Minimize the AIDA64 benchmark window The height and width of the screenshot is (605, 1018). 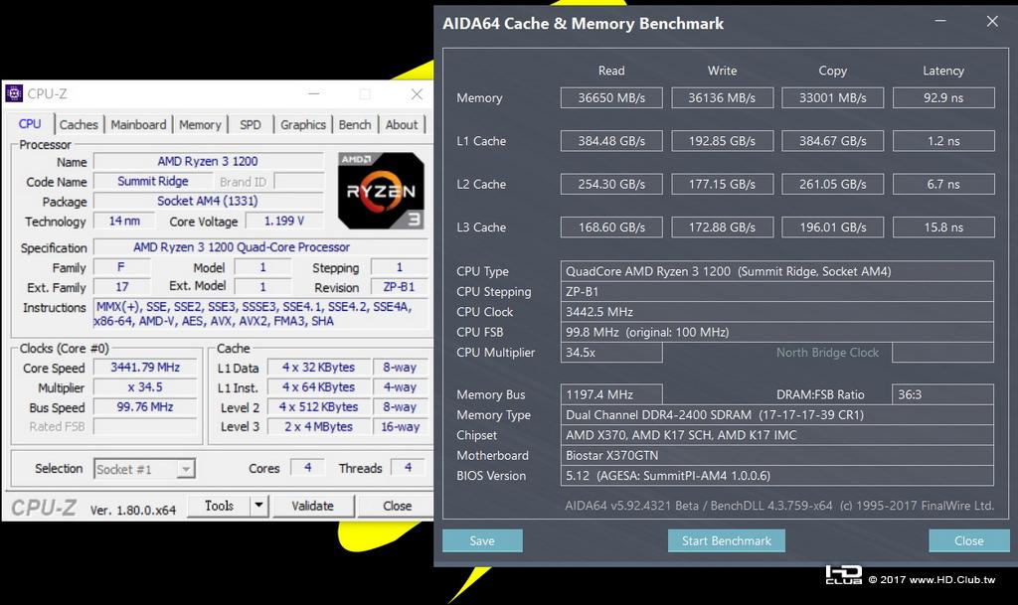pyautogui.click(x=939, y=22)
